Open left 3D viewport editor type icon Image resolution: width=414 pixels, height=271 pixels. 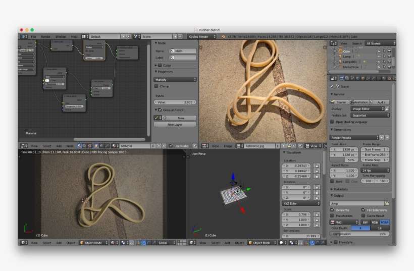coord(24,243)
